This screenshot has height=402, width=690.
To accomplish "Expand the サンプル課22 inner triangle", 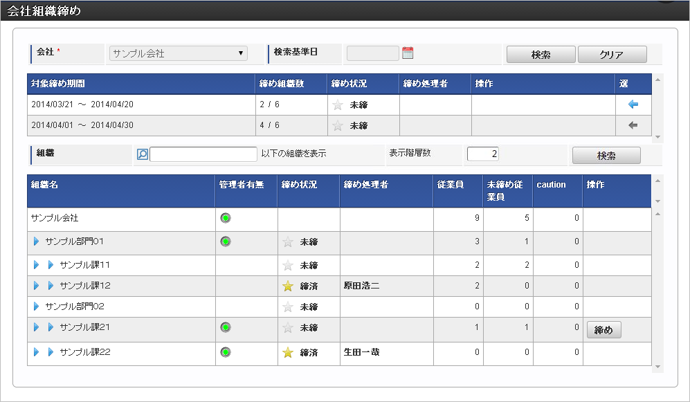I will point(51,352).
